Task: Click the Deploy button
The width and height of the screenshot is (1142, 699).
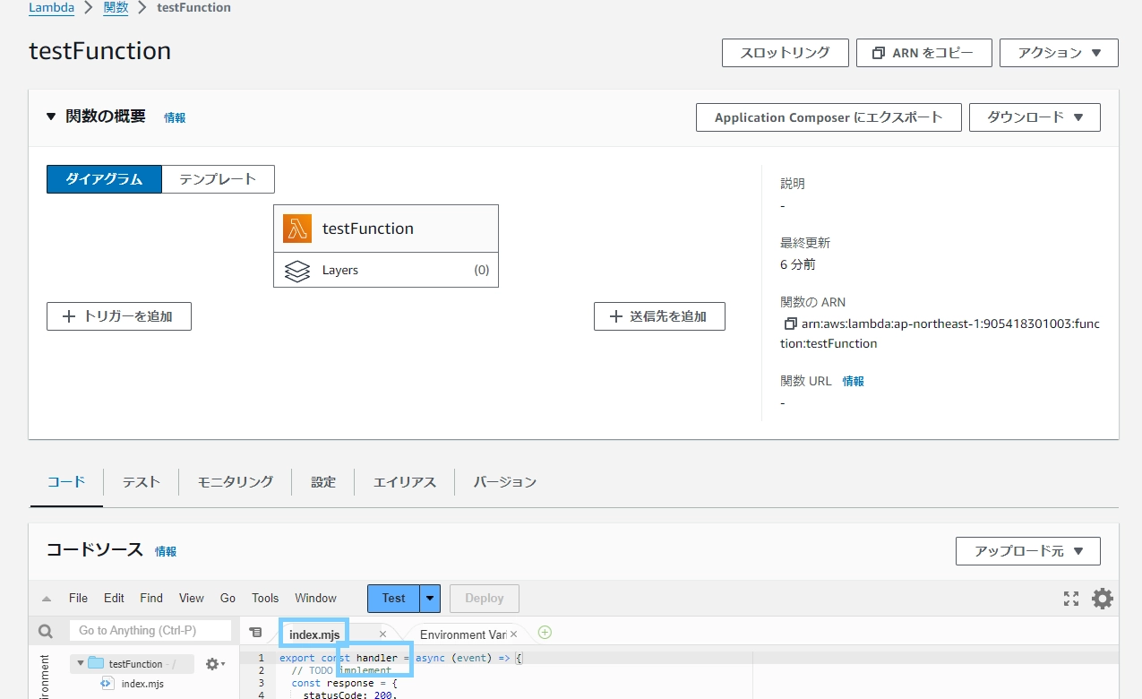Action: pos(485,598)
